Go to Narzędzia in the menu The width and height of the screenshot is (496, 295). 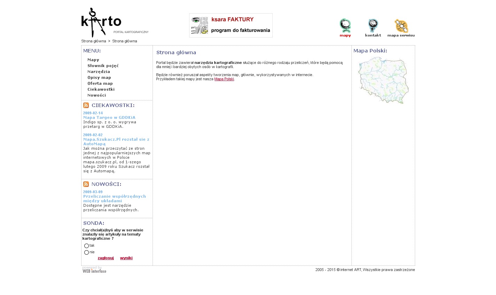99,72
